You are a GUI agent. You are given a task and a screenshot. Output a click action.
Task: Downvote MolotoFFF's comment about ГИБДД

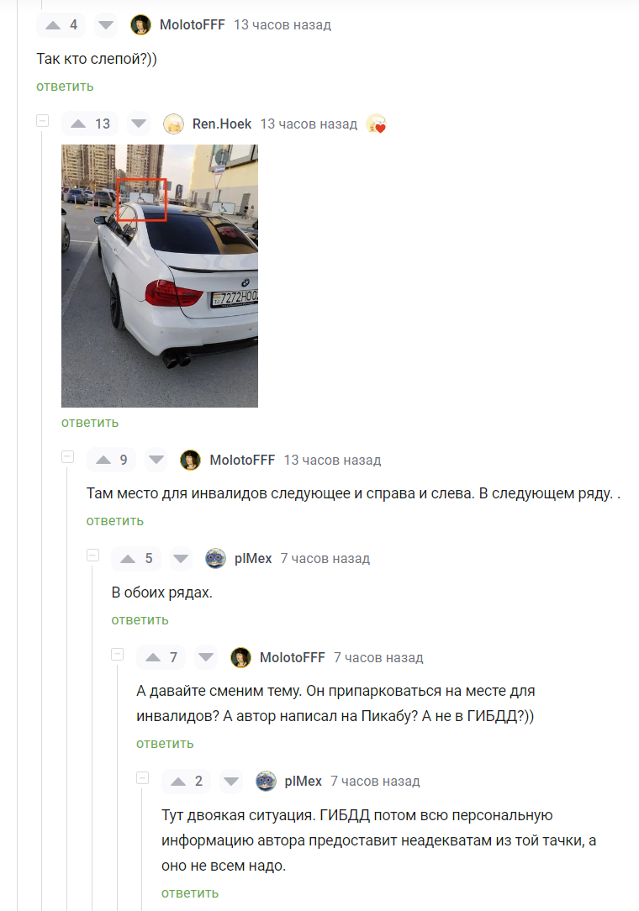(206, 658)
